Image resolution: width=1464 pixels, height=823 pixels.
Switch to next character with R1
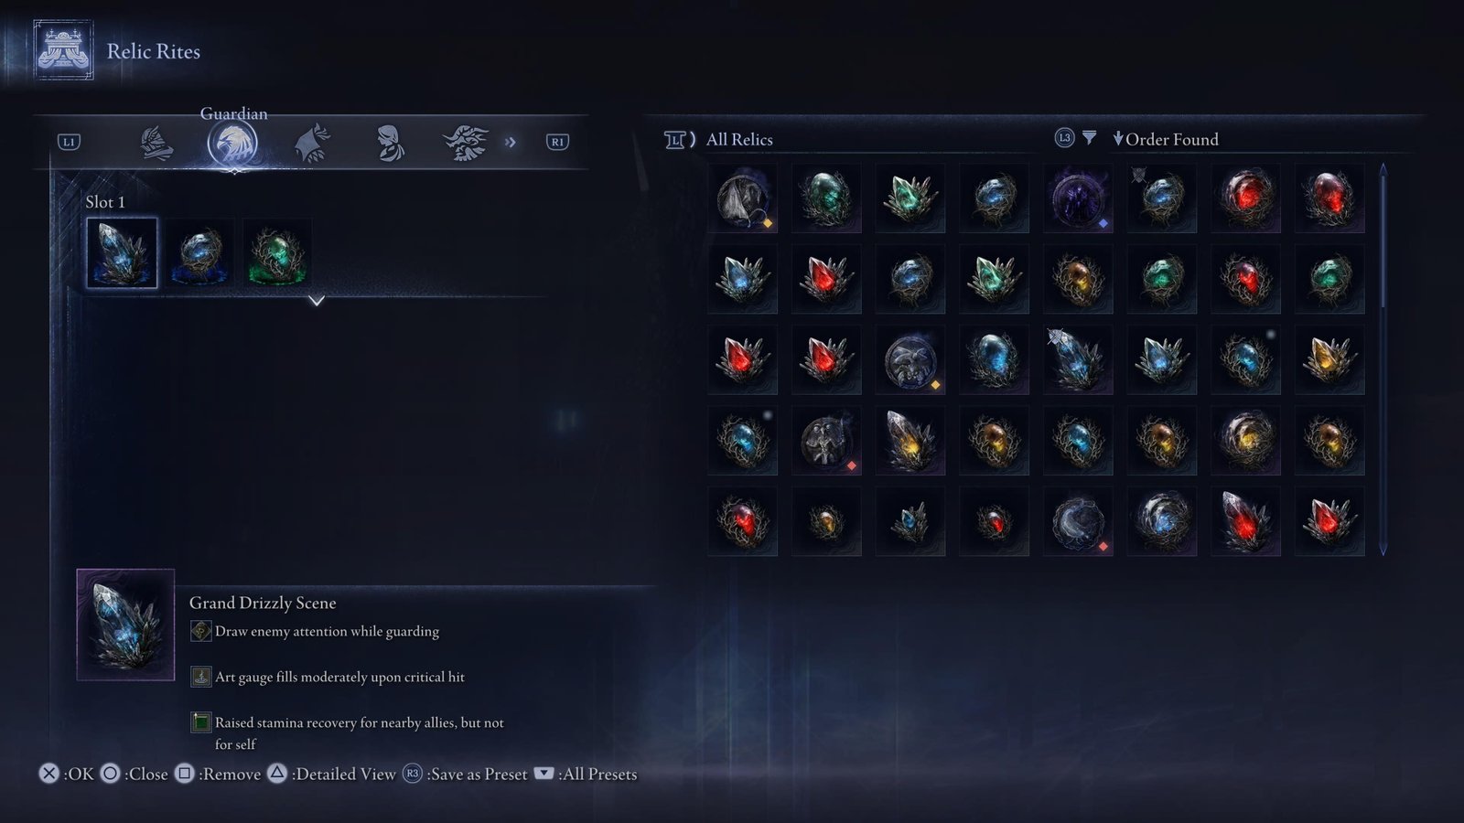click(557, 142)
